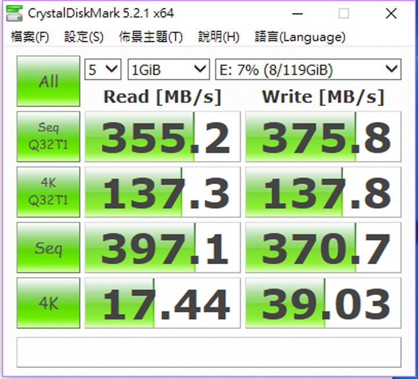
Task: Click the empty comment field at bottom
Action: (208, 352)
